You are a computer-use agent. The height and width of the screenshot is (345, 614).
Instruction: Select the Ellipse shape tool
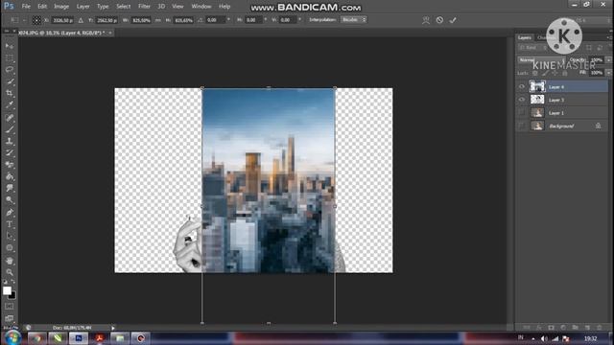click(10, 247)
